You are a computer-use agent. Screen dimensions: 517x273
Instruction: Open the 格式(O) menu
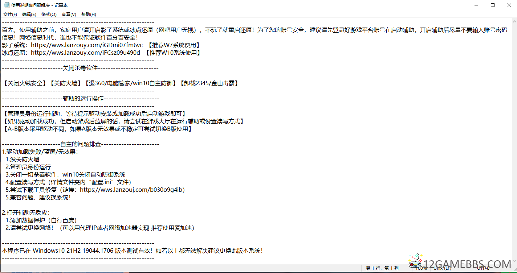[x=49, y=15]
